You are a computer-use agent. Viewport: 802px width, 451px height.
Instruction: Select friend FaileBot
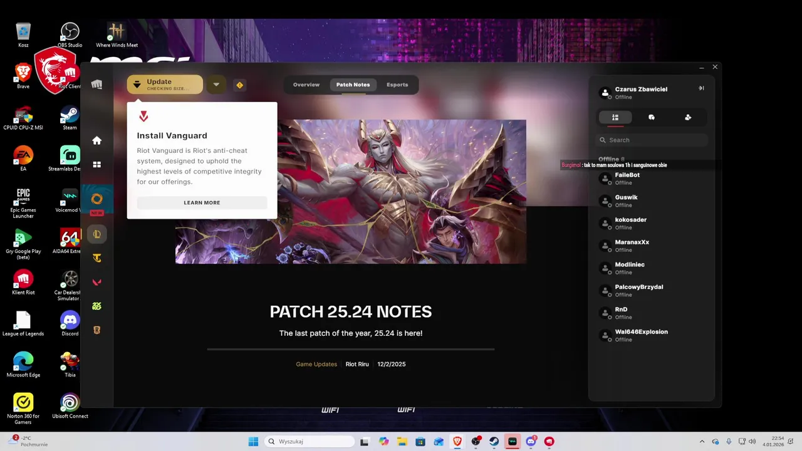click(652, 179)
